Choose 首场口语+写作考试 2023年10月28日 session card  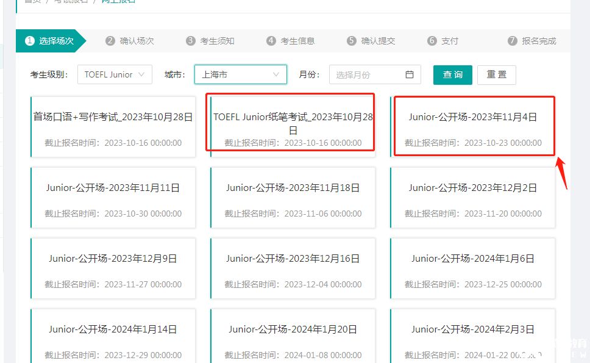tap(113, 126)
